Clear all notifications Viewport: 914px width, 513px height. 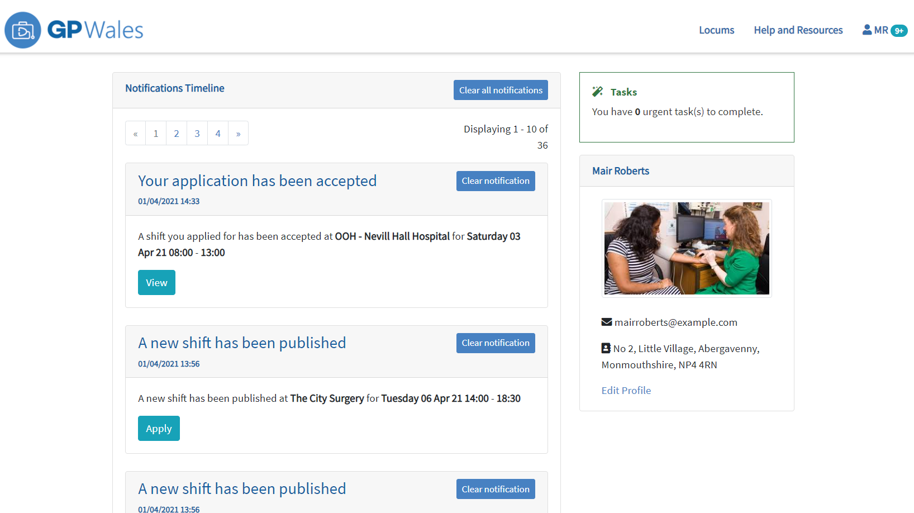point(501,90)
